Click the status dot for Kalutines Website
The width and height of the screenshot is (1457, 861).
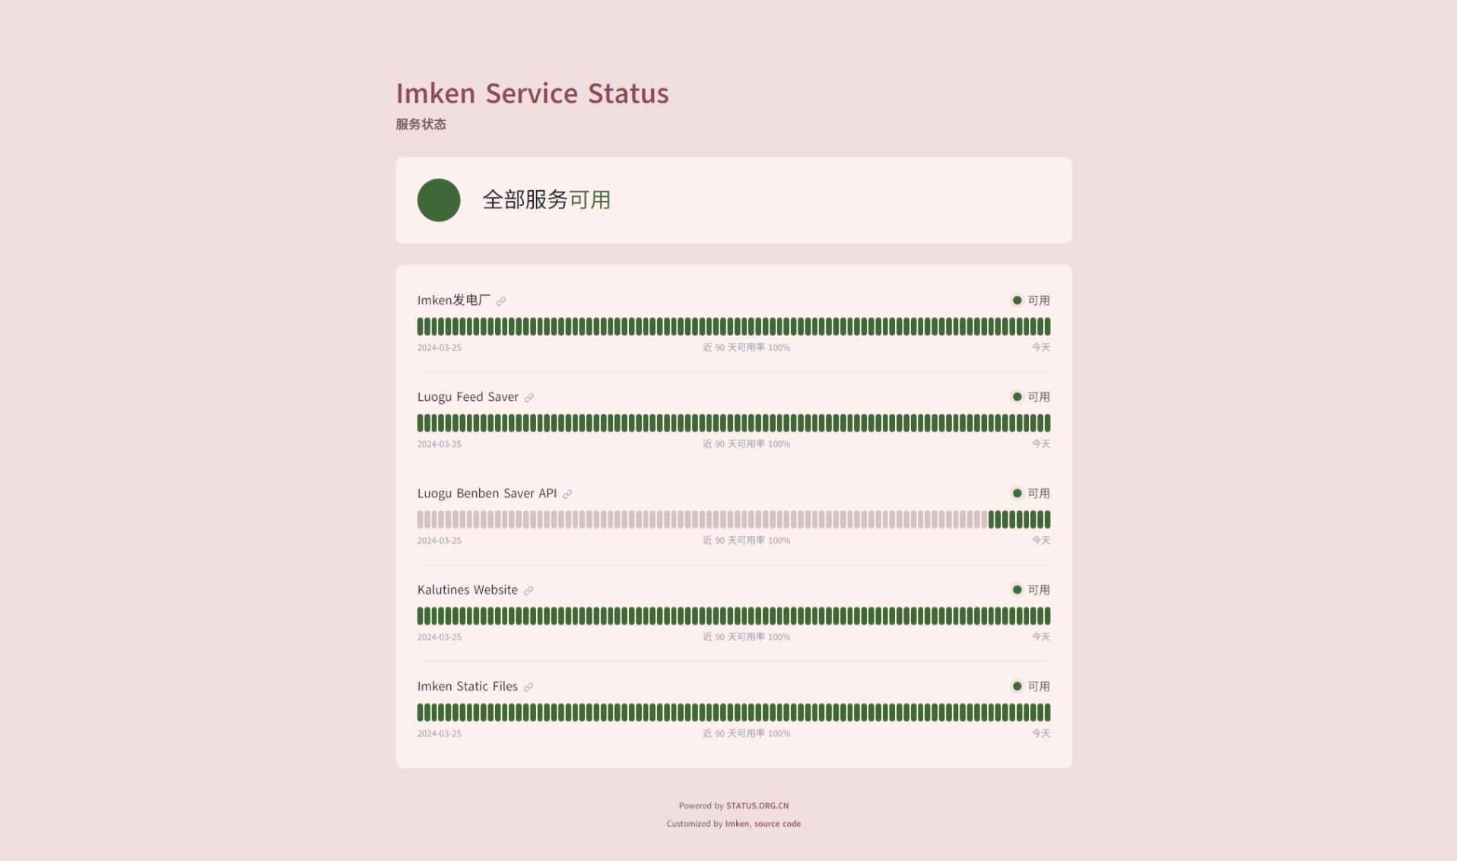pos(1017,589)
